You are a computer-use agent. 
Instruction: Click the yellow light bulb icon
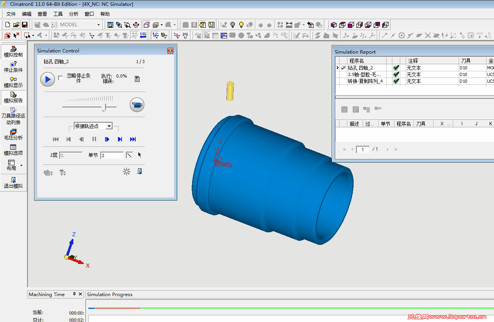[x=241, y=25]
